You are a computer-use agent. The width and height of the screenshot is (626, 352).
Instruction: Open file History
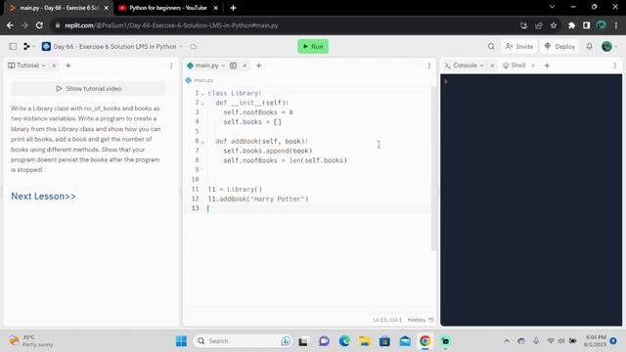tap(421, 320)
